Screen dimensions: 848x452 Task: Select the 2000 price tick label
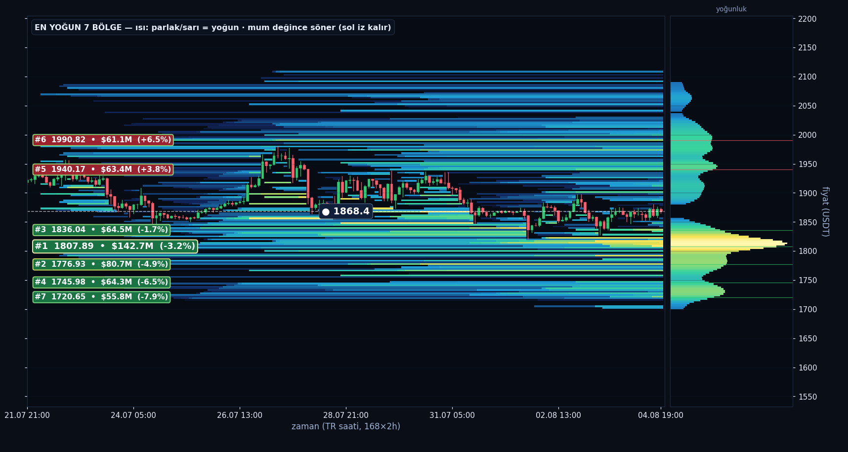pos(806,135)
